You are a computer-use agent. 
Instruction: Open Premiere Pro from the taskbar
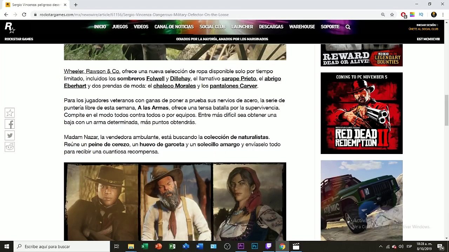click(x=241, y=246)
